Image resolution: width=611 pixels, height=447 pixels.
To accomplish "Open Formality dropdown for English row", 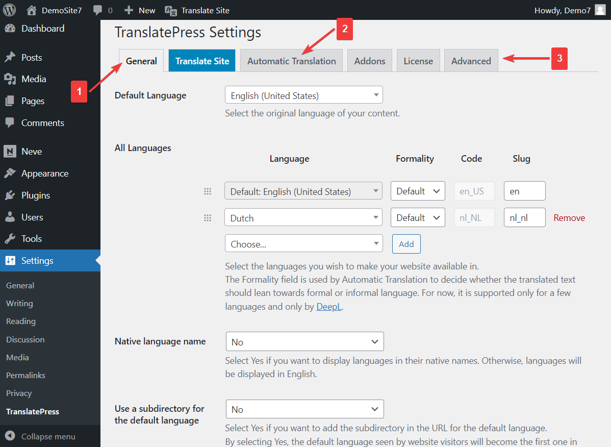I will click(418, 191).
